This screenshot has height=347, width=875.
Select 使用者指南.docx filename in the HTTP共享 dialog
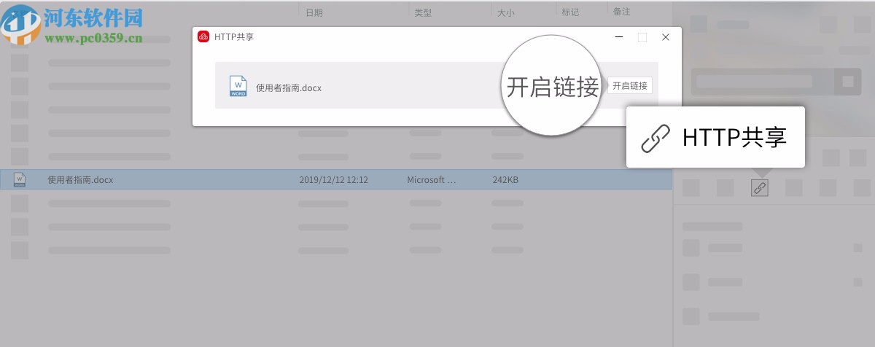point(289,88)
